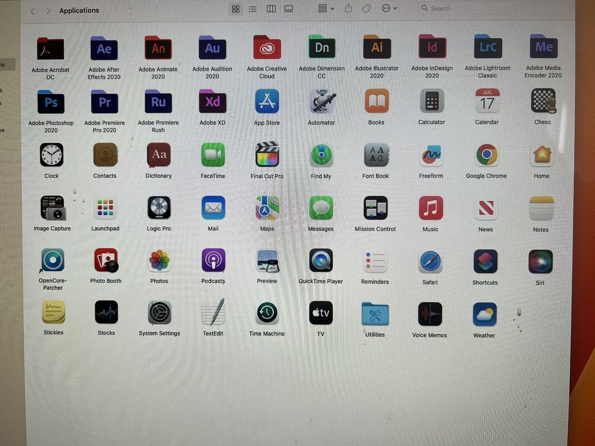Click the Photos app icon
The height and width of the screenshot is (446, 595).
pos(160,261)
